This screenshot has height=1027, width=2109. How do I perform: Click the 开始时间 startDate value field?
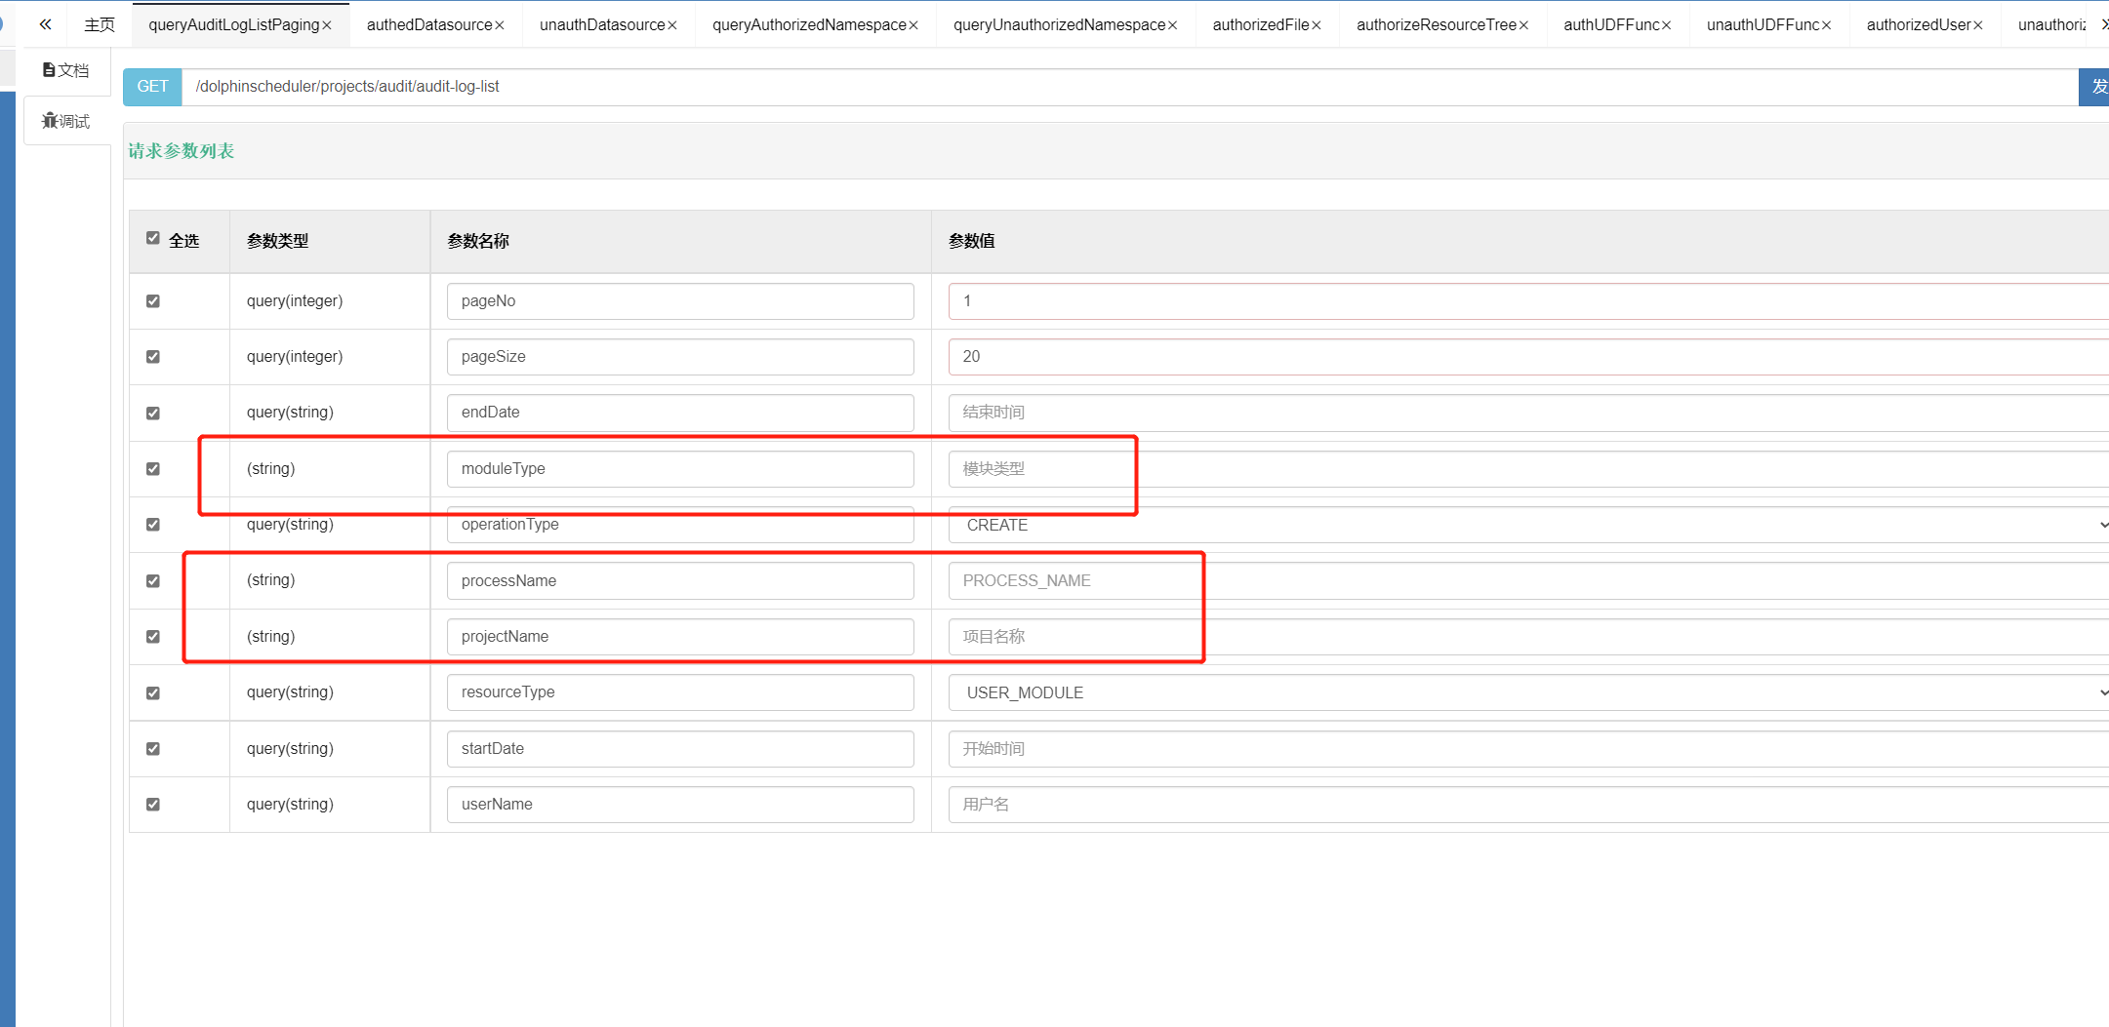(x=1528, y=749)
